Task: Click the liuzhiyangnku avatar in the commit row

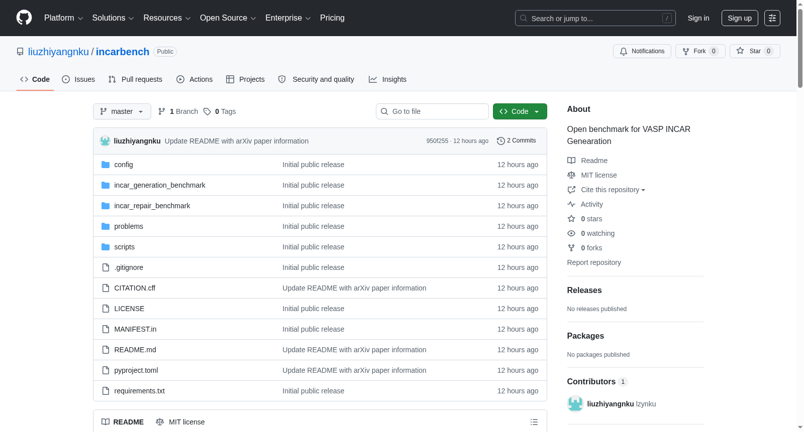Action: [x=105, y=141]
